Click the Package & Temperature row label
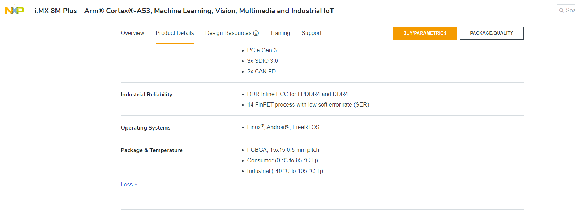The width and height of the screenshot is (575, 216). pyautogui.click(x=151, y=150)
